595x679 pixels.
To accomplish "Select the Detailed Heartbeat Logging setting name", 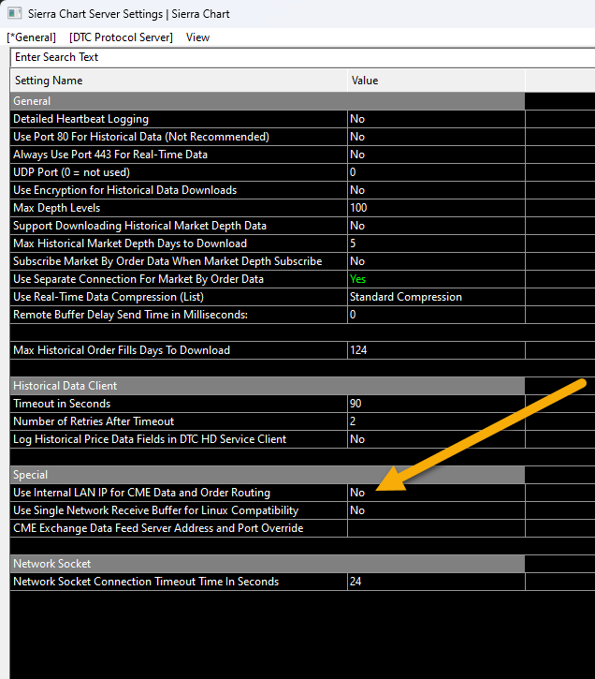I will (179, 119).
